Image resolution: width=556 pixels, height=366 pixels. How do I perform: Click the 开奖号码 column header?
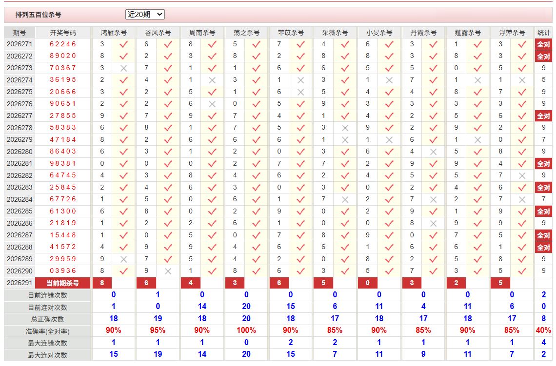tap(63, 33)
